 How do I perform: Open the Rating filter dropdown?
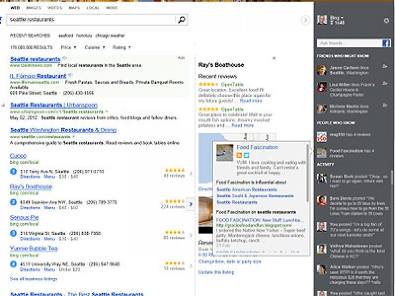tap(122, 47)
